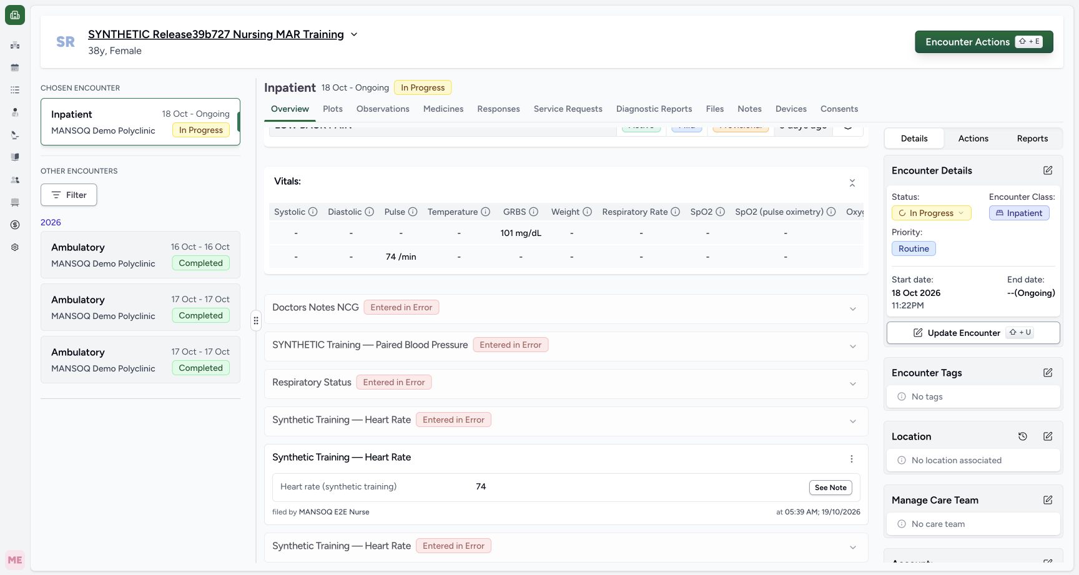Open the patient name link
Image resolution: width=1079 pixels, height=575 pixels.
(x=216, y=34)
